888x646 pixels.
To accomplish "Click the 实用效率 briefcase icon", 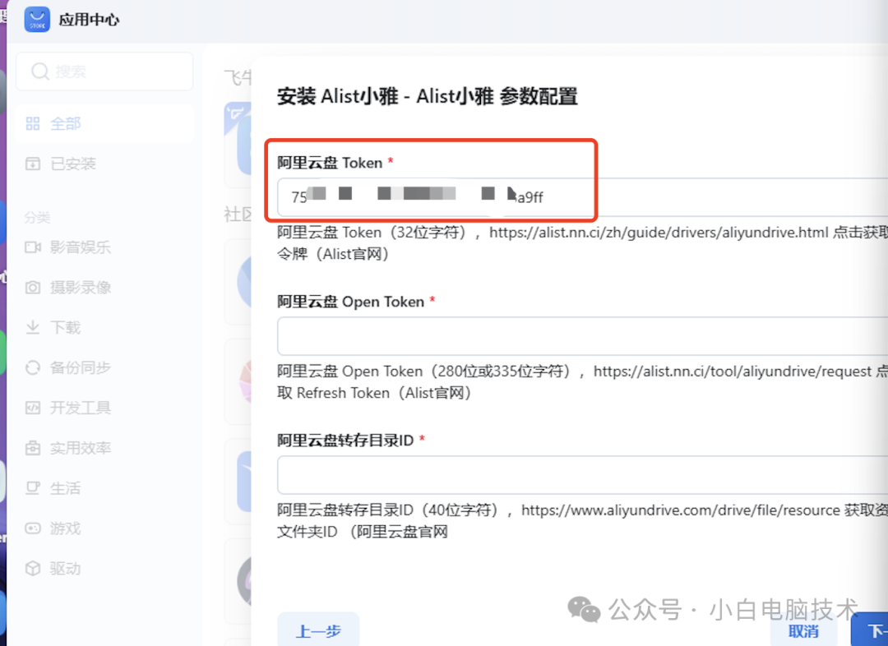I will [33, 448].
